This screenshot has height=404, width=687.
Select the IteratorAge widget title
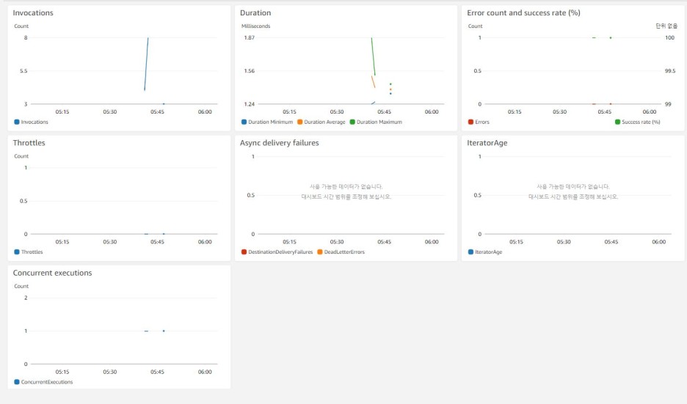click(x=487, y=143)
